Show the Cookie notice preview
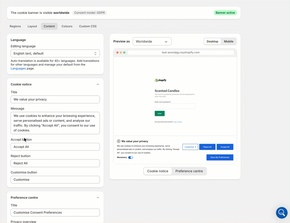 click(x=158, y=171)
